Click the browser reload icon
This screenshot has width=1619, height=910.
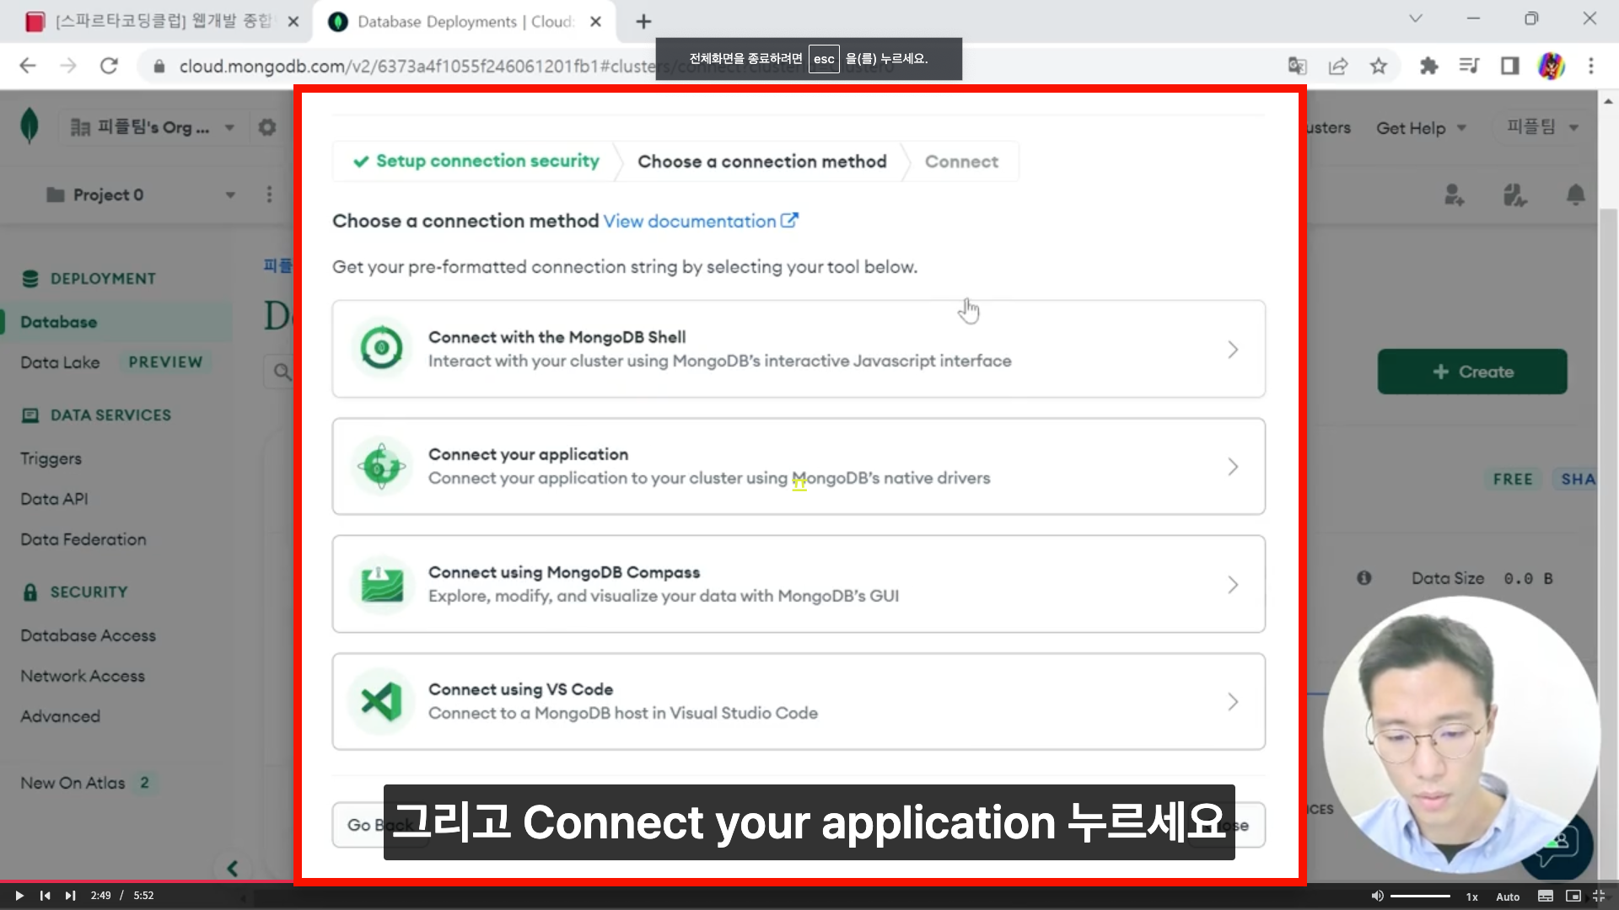click(109, 66)
